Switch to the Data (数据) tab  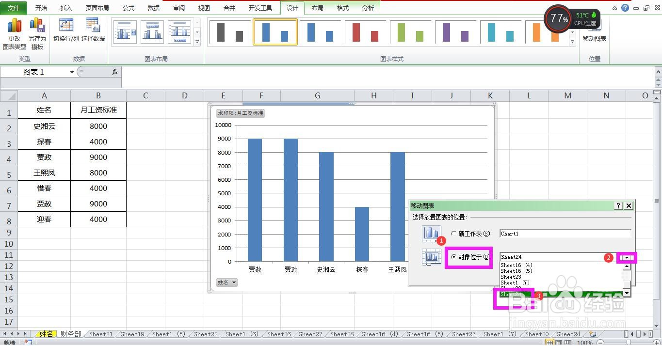(x=154, y=8)
